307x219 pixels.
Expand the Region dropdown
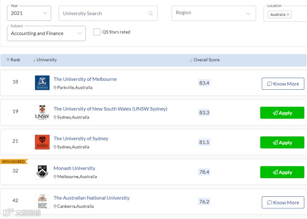pyautogui.click(x=213, y=13)
